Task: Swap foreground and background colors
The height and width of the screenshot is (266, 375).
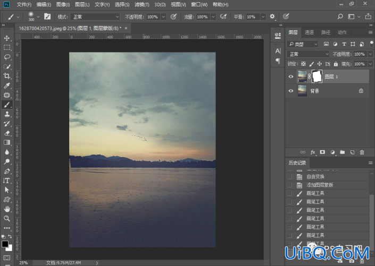Action: (x=10, y=236)
